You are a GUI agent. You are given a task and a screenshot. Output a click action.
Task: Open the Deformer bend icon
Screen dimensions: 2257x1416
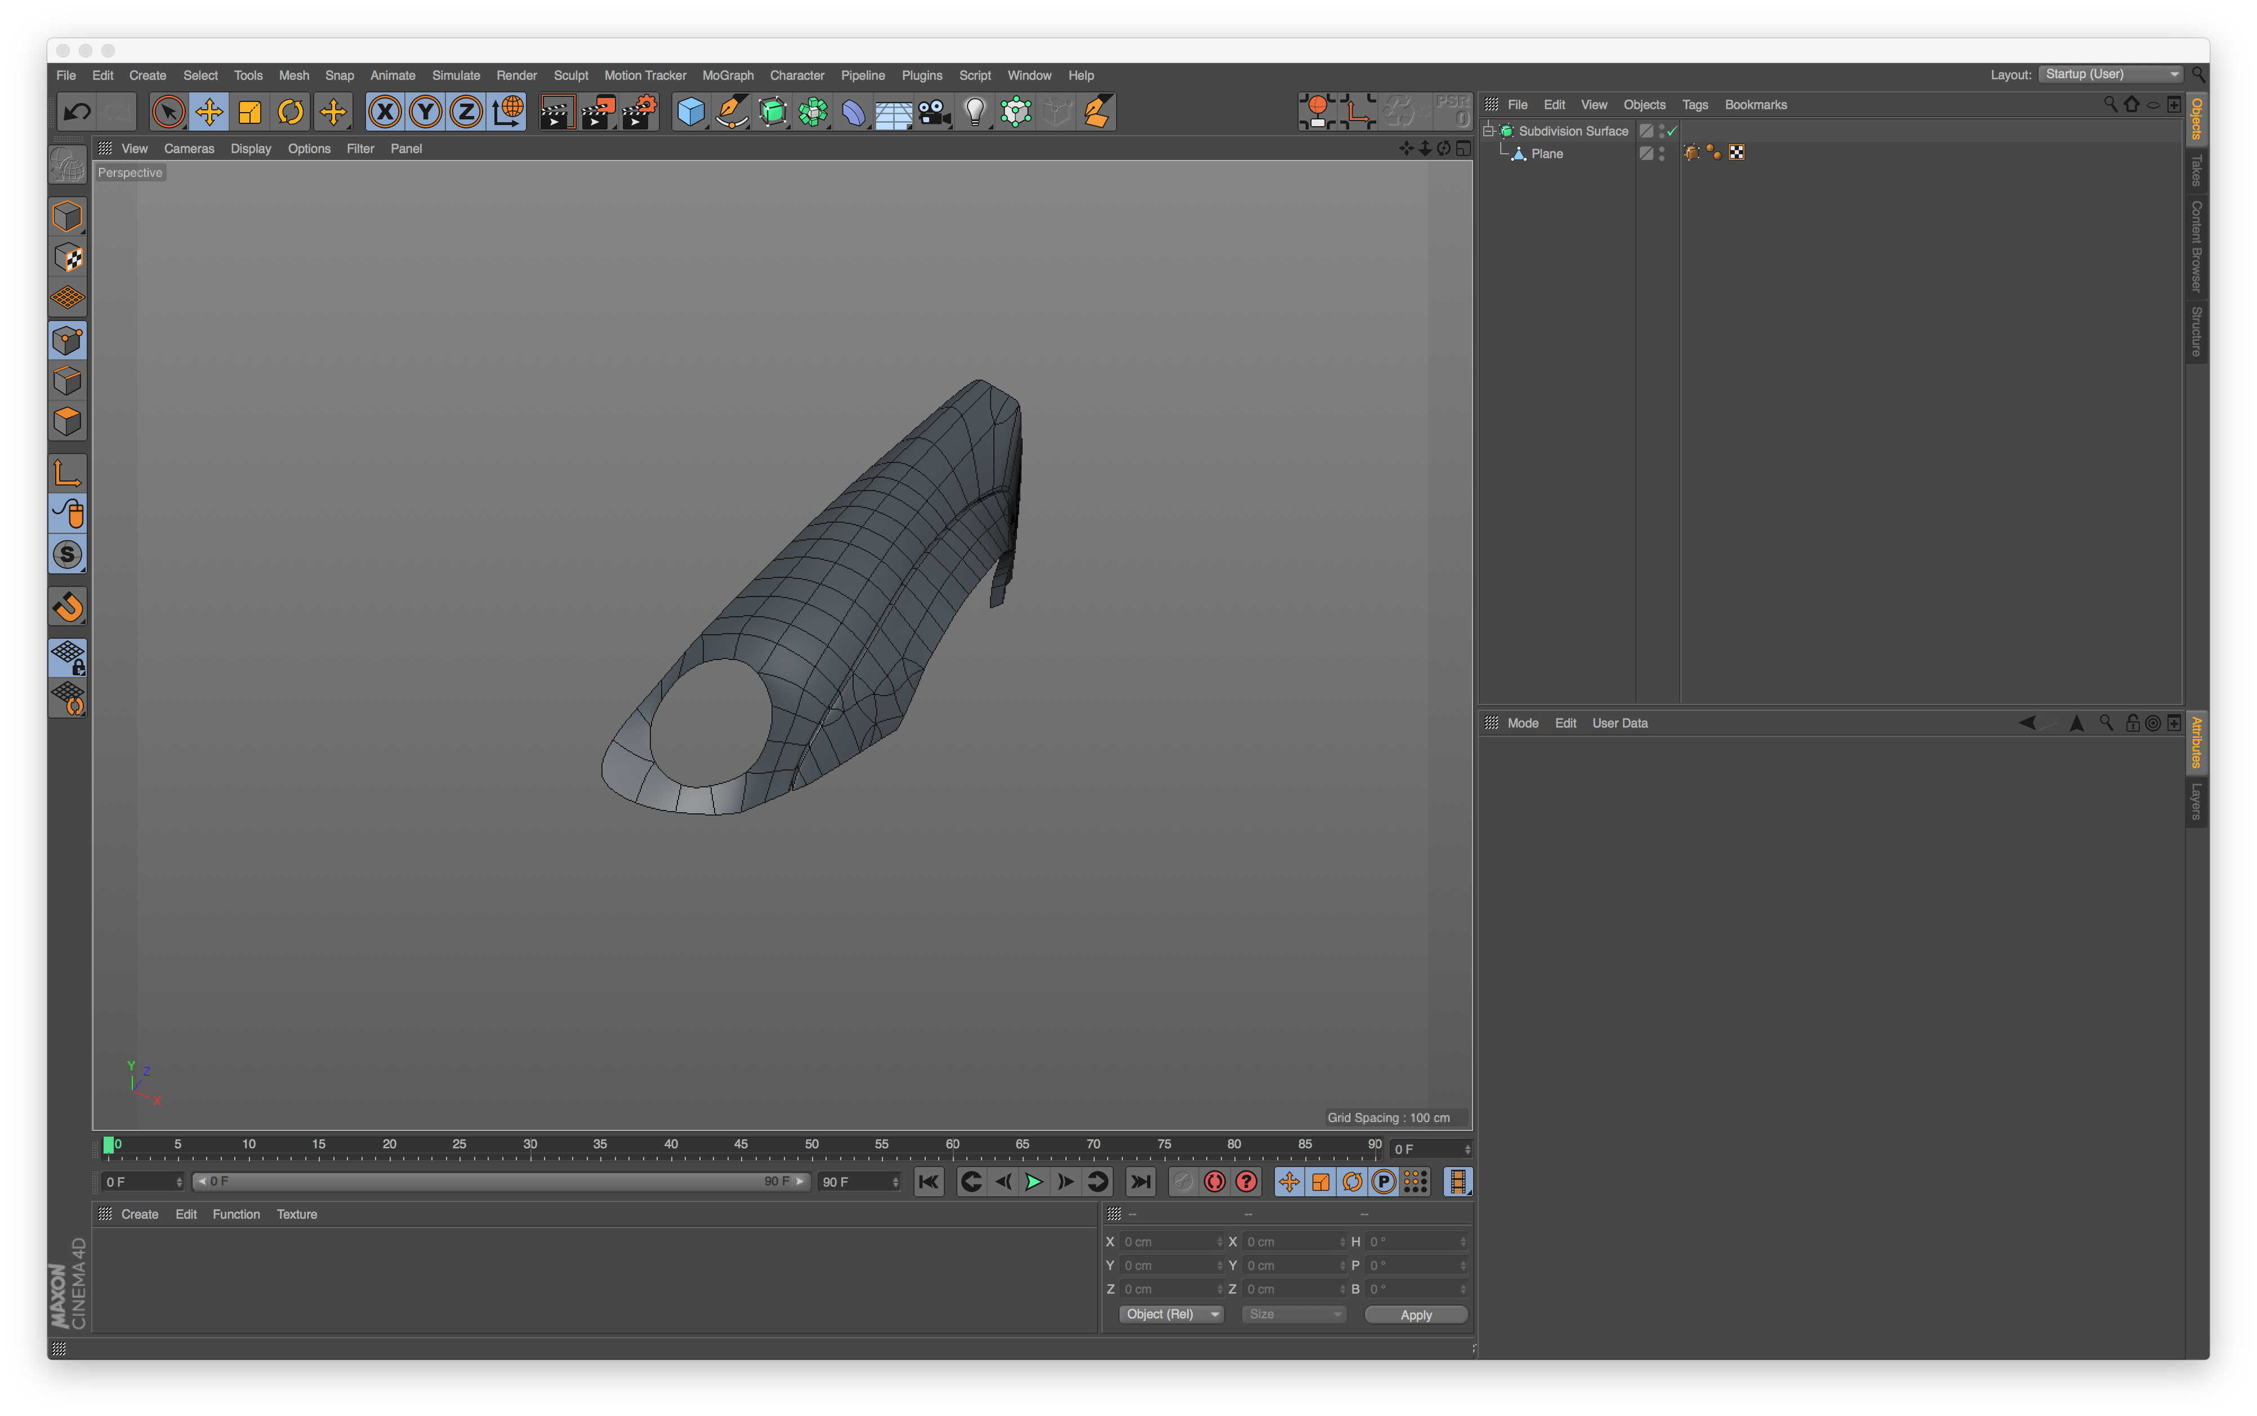[854, 113]
